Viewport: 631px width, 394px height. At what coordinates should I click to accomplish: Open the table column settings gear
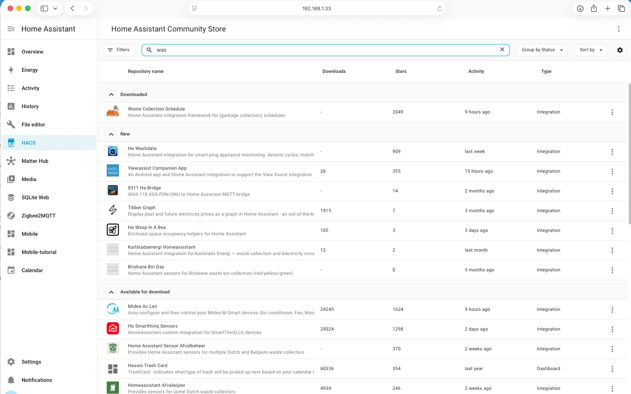pos(620,50)
